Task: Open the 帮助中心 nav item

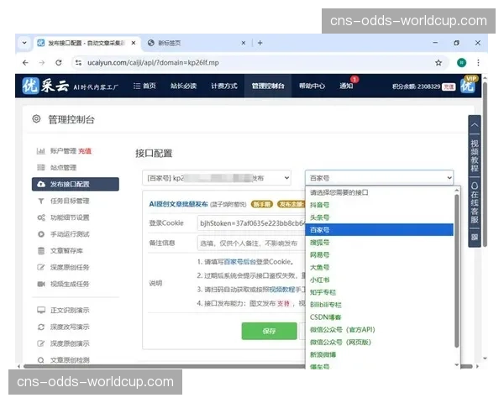Action: coord(312,86)
